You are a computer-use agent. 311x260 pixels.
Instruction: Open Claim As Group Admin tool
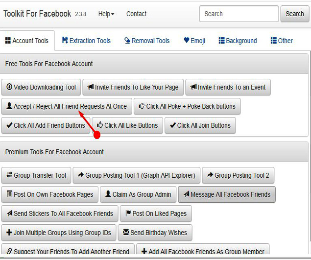[x=138, y=194]
